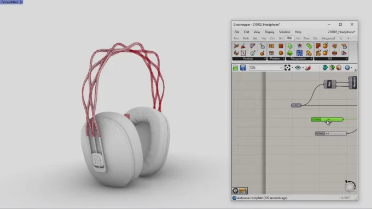Select the top-right orange and grey icon in Util
372x209 pixels.
344,46
